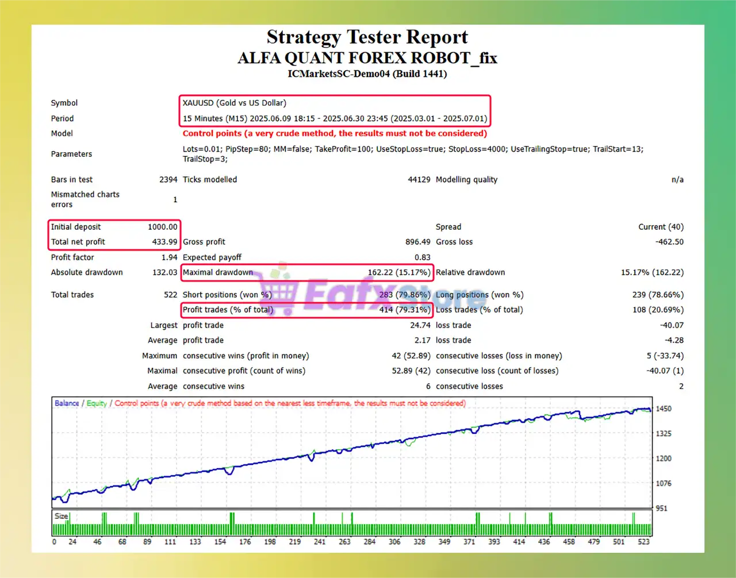Viewport: 736px width, 578px height.
Task: Click the Maximal drawdown value '162.22 (15.17%)'
Action: tap(399, 272)
